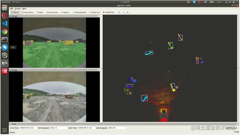Click the Time panel clock icon

point(10,124)
